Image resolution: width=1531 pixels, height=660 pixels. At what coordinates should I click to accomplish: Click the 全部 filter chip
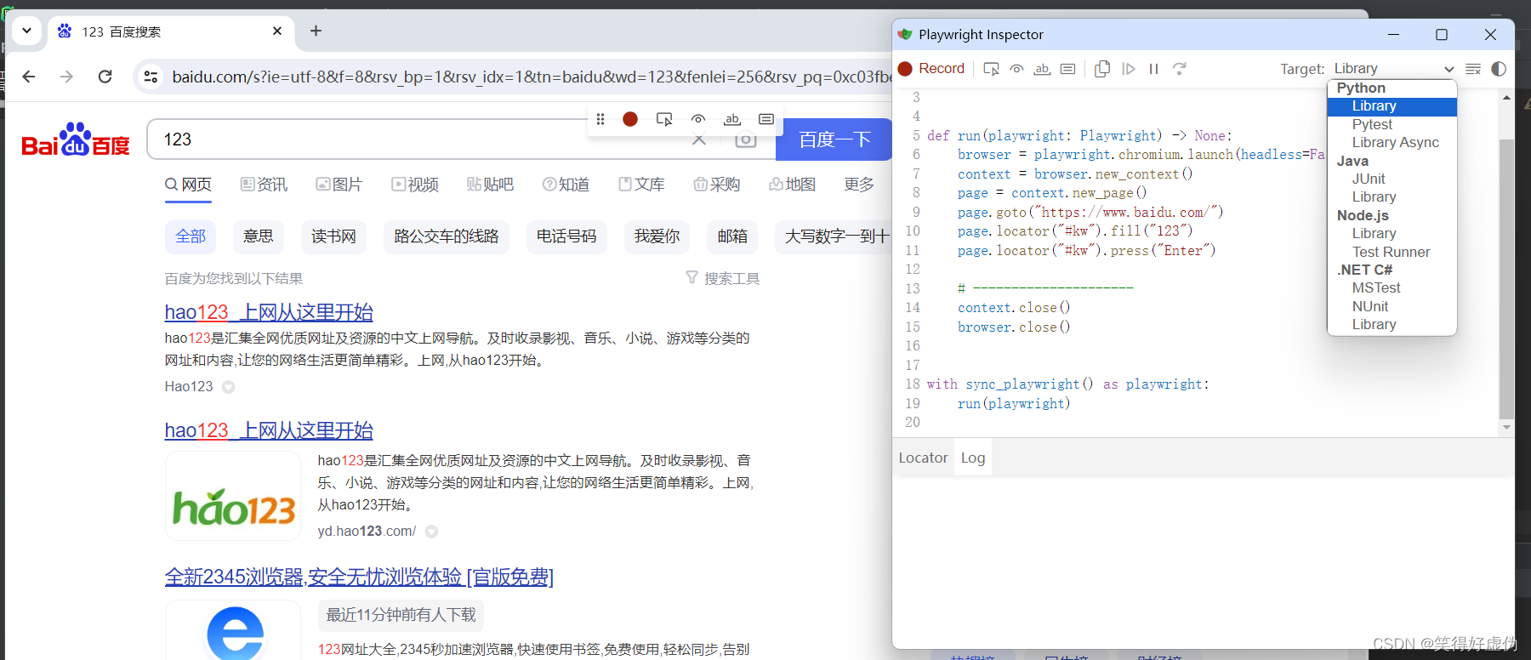point(191,236)
